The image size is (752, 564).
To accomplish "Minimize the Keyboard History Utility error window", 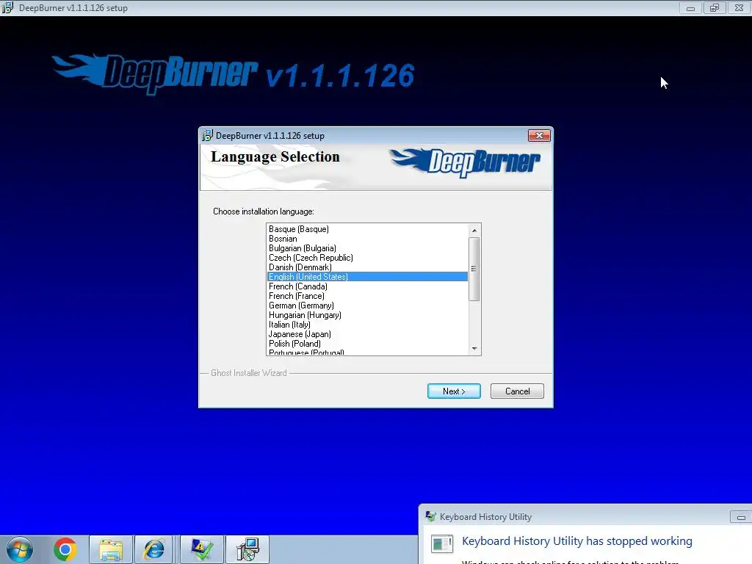I will point(740,517).
